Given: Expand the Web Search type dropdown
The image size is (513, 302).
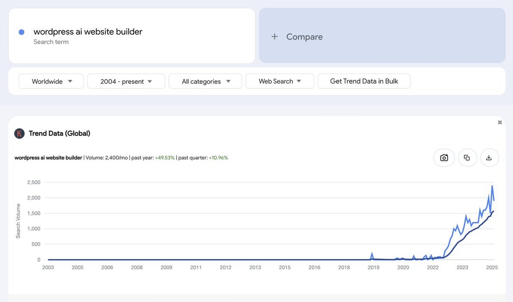Looking at the screenshot, I should [x=279, y=81].
